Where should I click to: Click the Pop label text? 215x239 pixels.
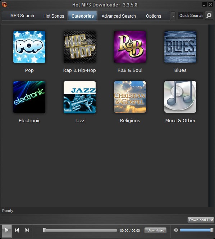(29, 70)
